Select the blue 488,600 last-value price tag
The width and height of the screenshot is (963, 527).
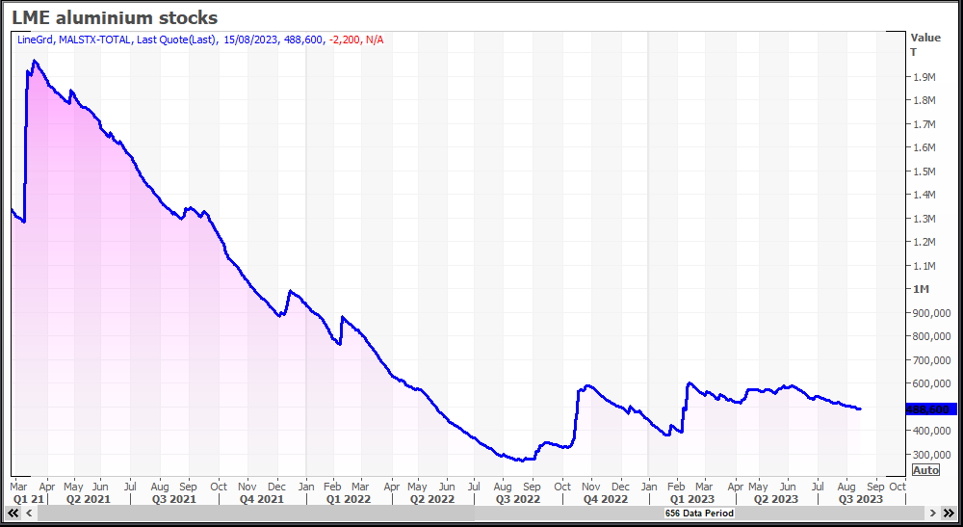coord(931,408)
